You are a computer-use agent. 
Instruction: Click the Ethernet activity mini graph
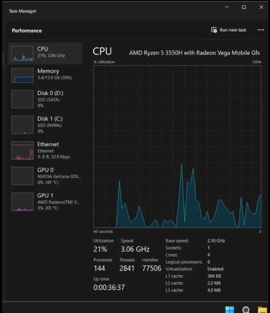click(22, 151)
